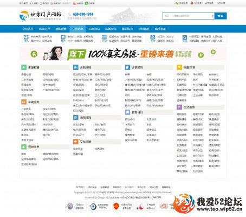Open the yellow 跳蚤市场 category icon
Image resolution: width=246 pixels, height=217 pixels.
pos(179,67)
